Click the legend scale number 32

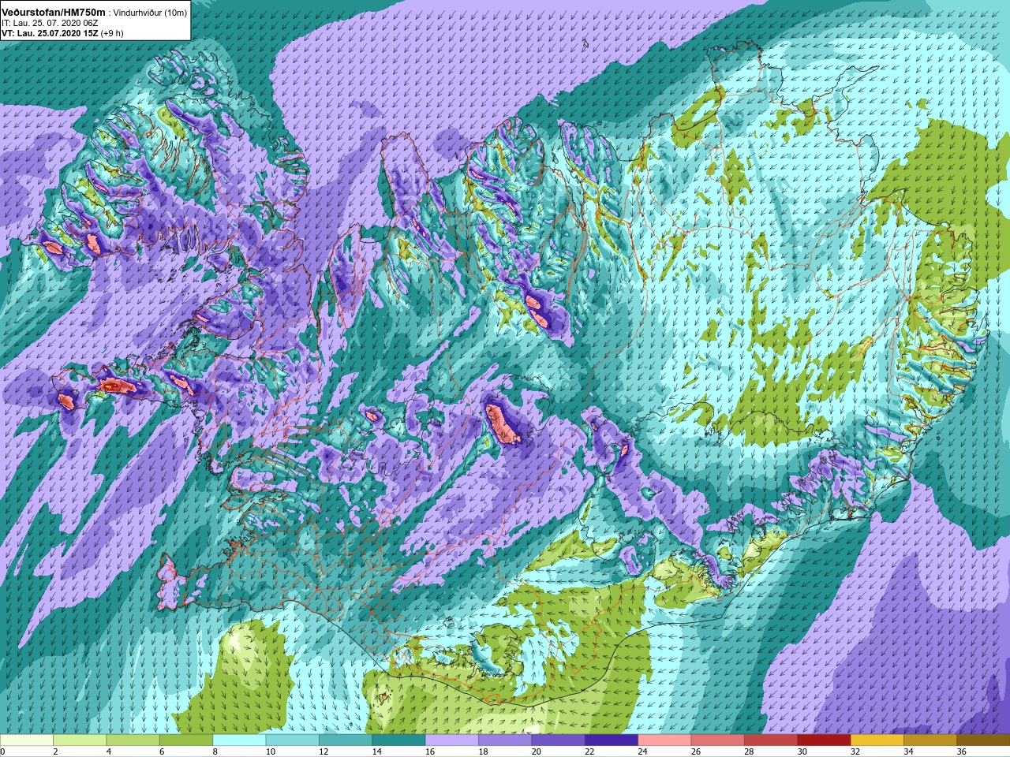coord(855,751)
